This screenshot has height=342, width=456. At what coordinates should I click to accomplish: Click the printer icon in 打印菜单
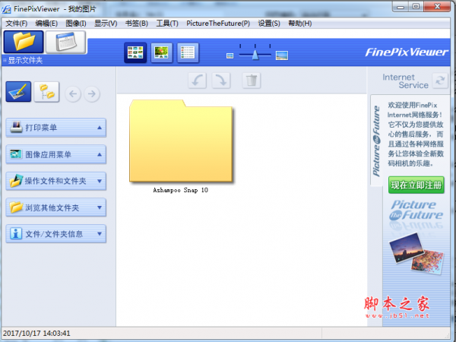(x=16, y=127)
